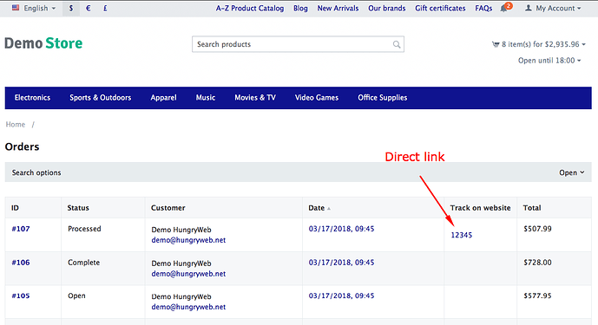This screenshot has height=325, width=598.
Task: Open the 'Open until 18:00' dropdown
Action: point(549,60)
